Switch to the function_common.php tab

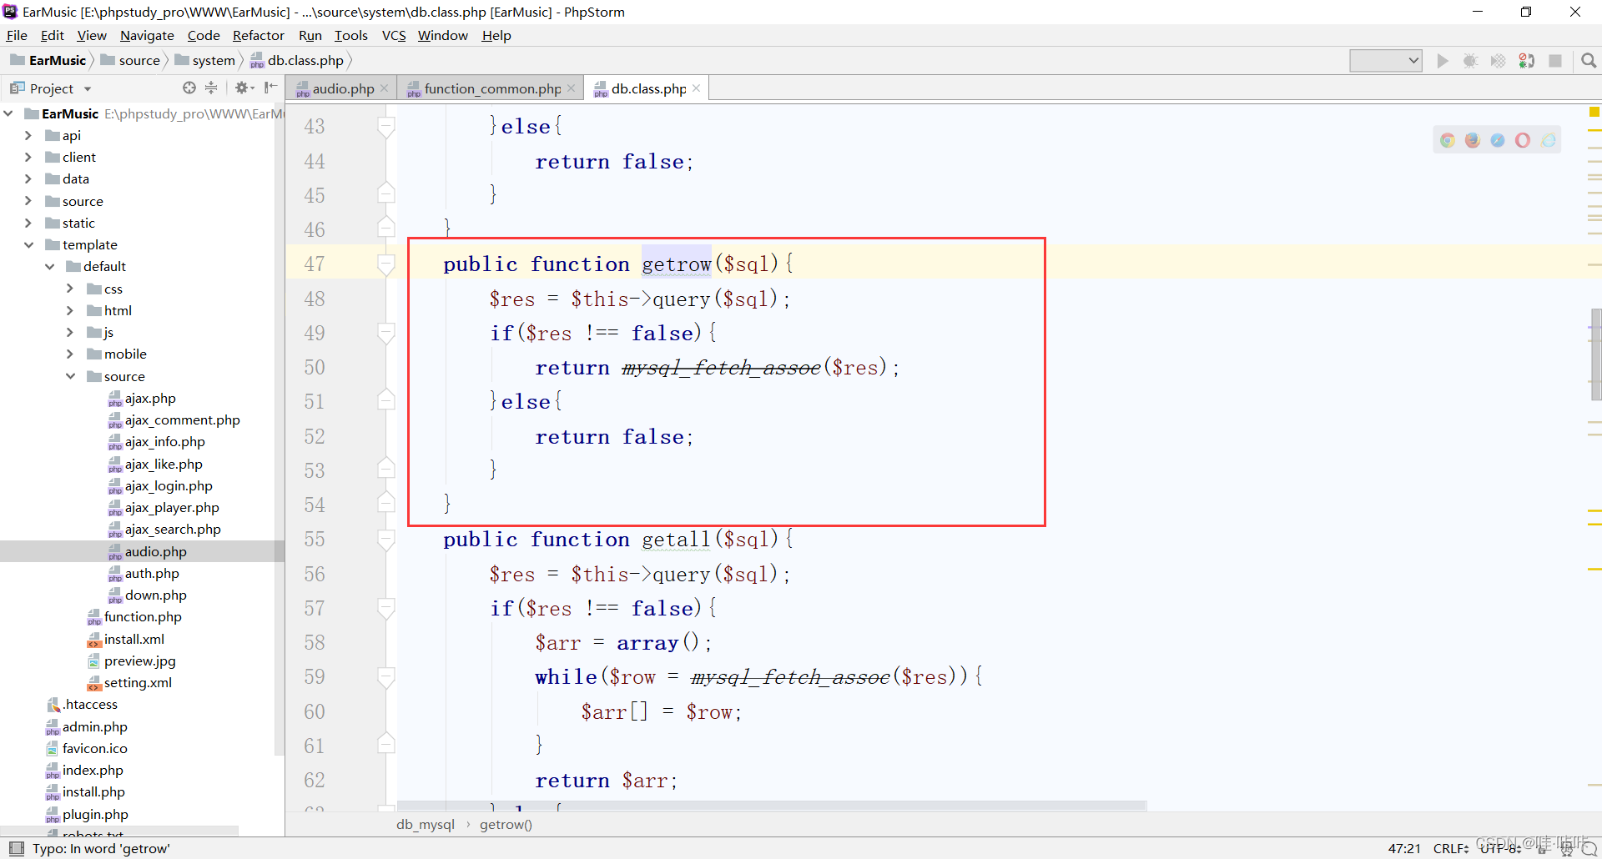pos(491,88)
